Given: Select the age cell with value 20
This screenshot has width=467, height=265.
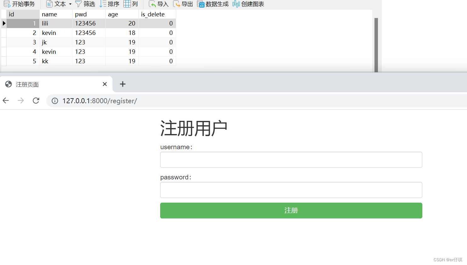Looking at the screenshot, I should [122, 23].
